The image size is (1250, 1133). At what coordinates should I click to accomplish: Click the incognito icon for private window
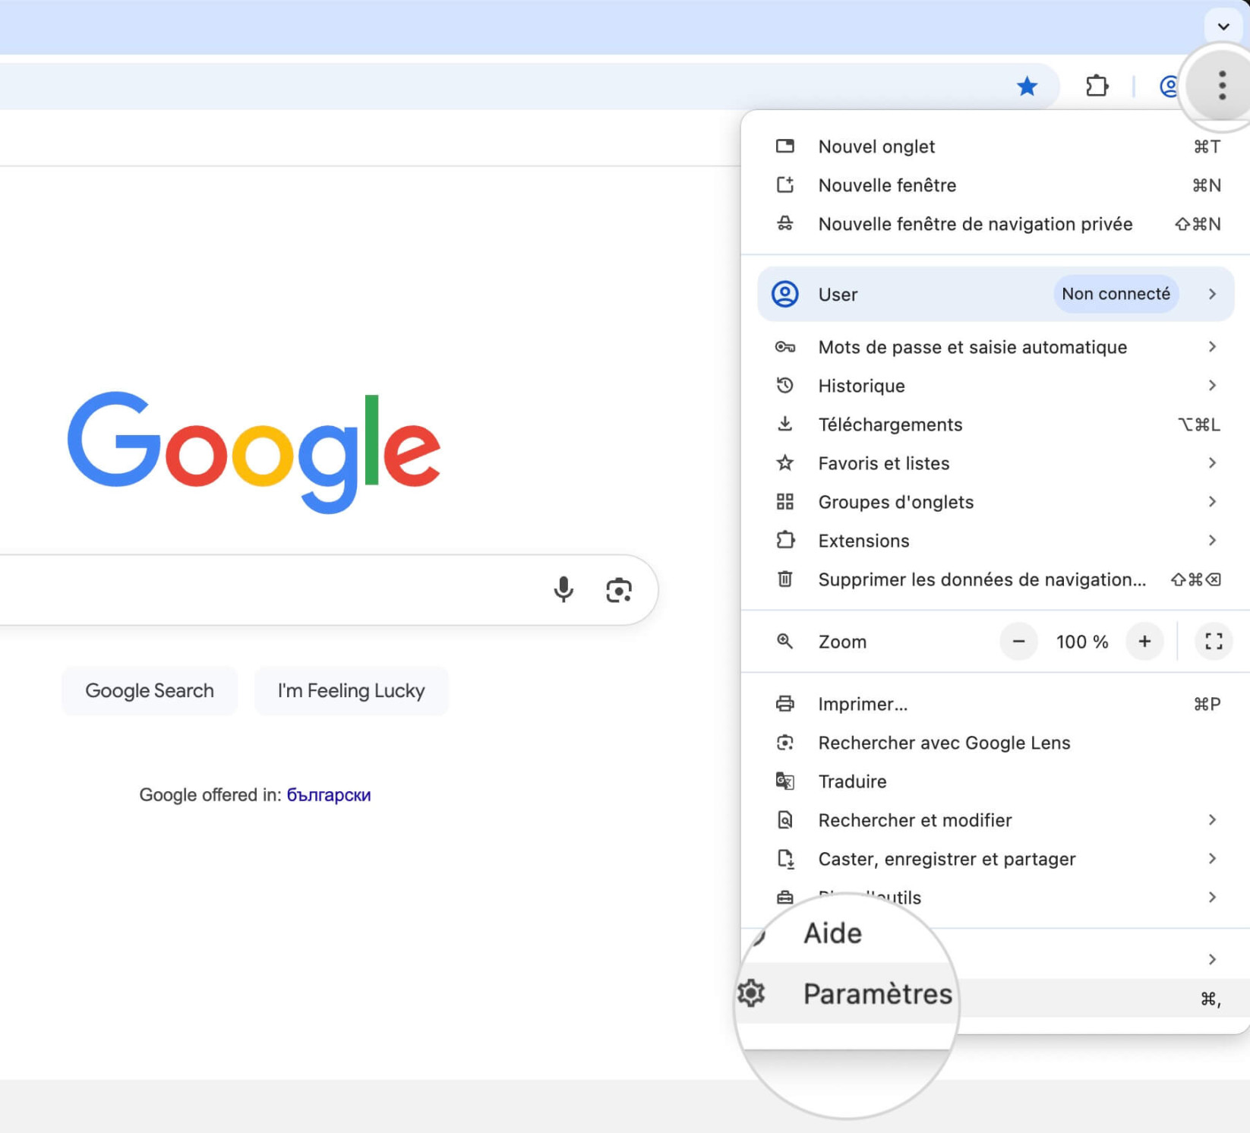[x=785, y=224]
